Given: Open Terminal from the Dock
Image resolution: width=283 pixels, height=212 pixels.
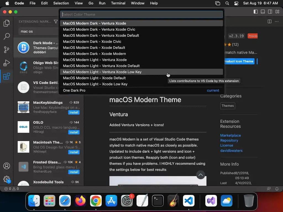Looking at the screenshot, I should click(x=158, y=200).
